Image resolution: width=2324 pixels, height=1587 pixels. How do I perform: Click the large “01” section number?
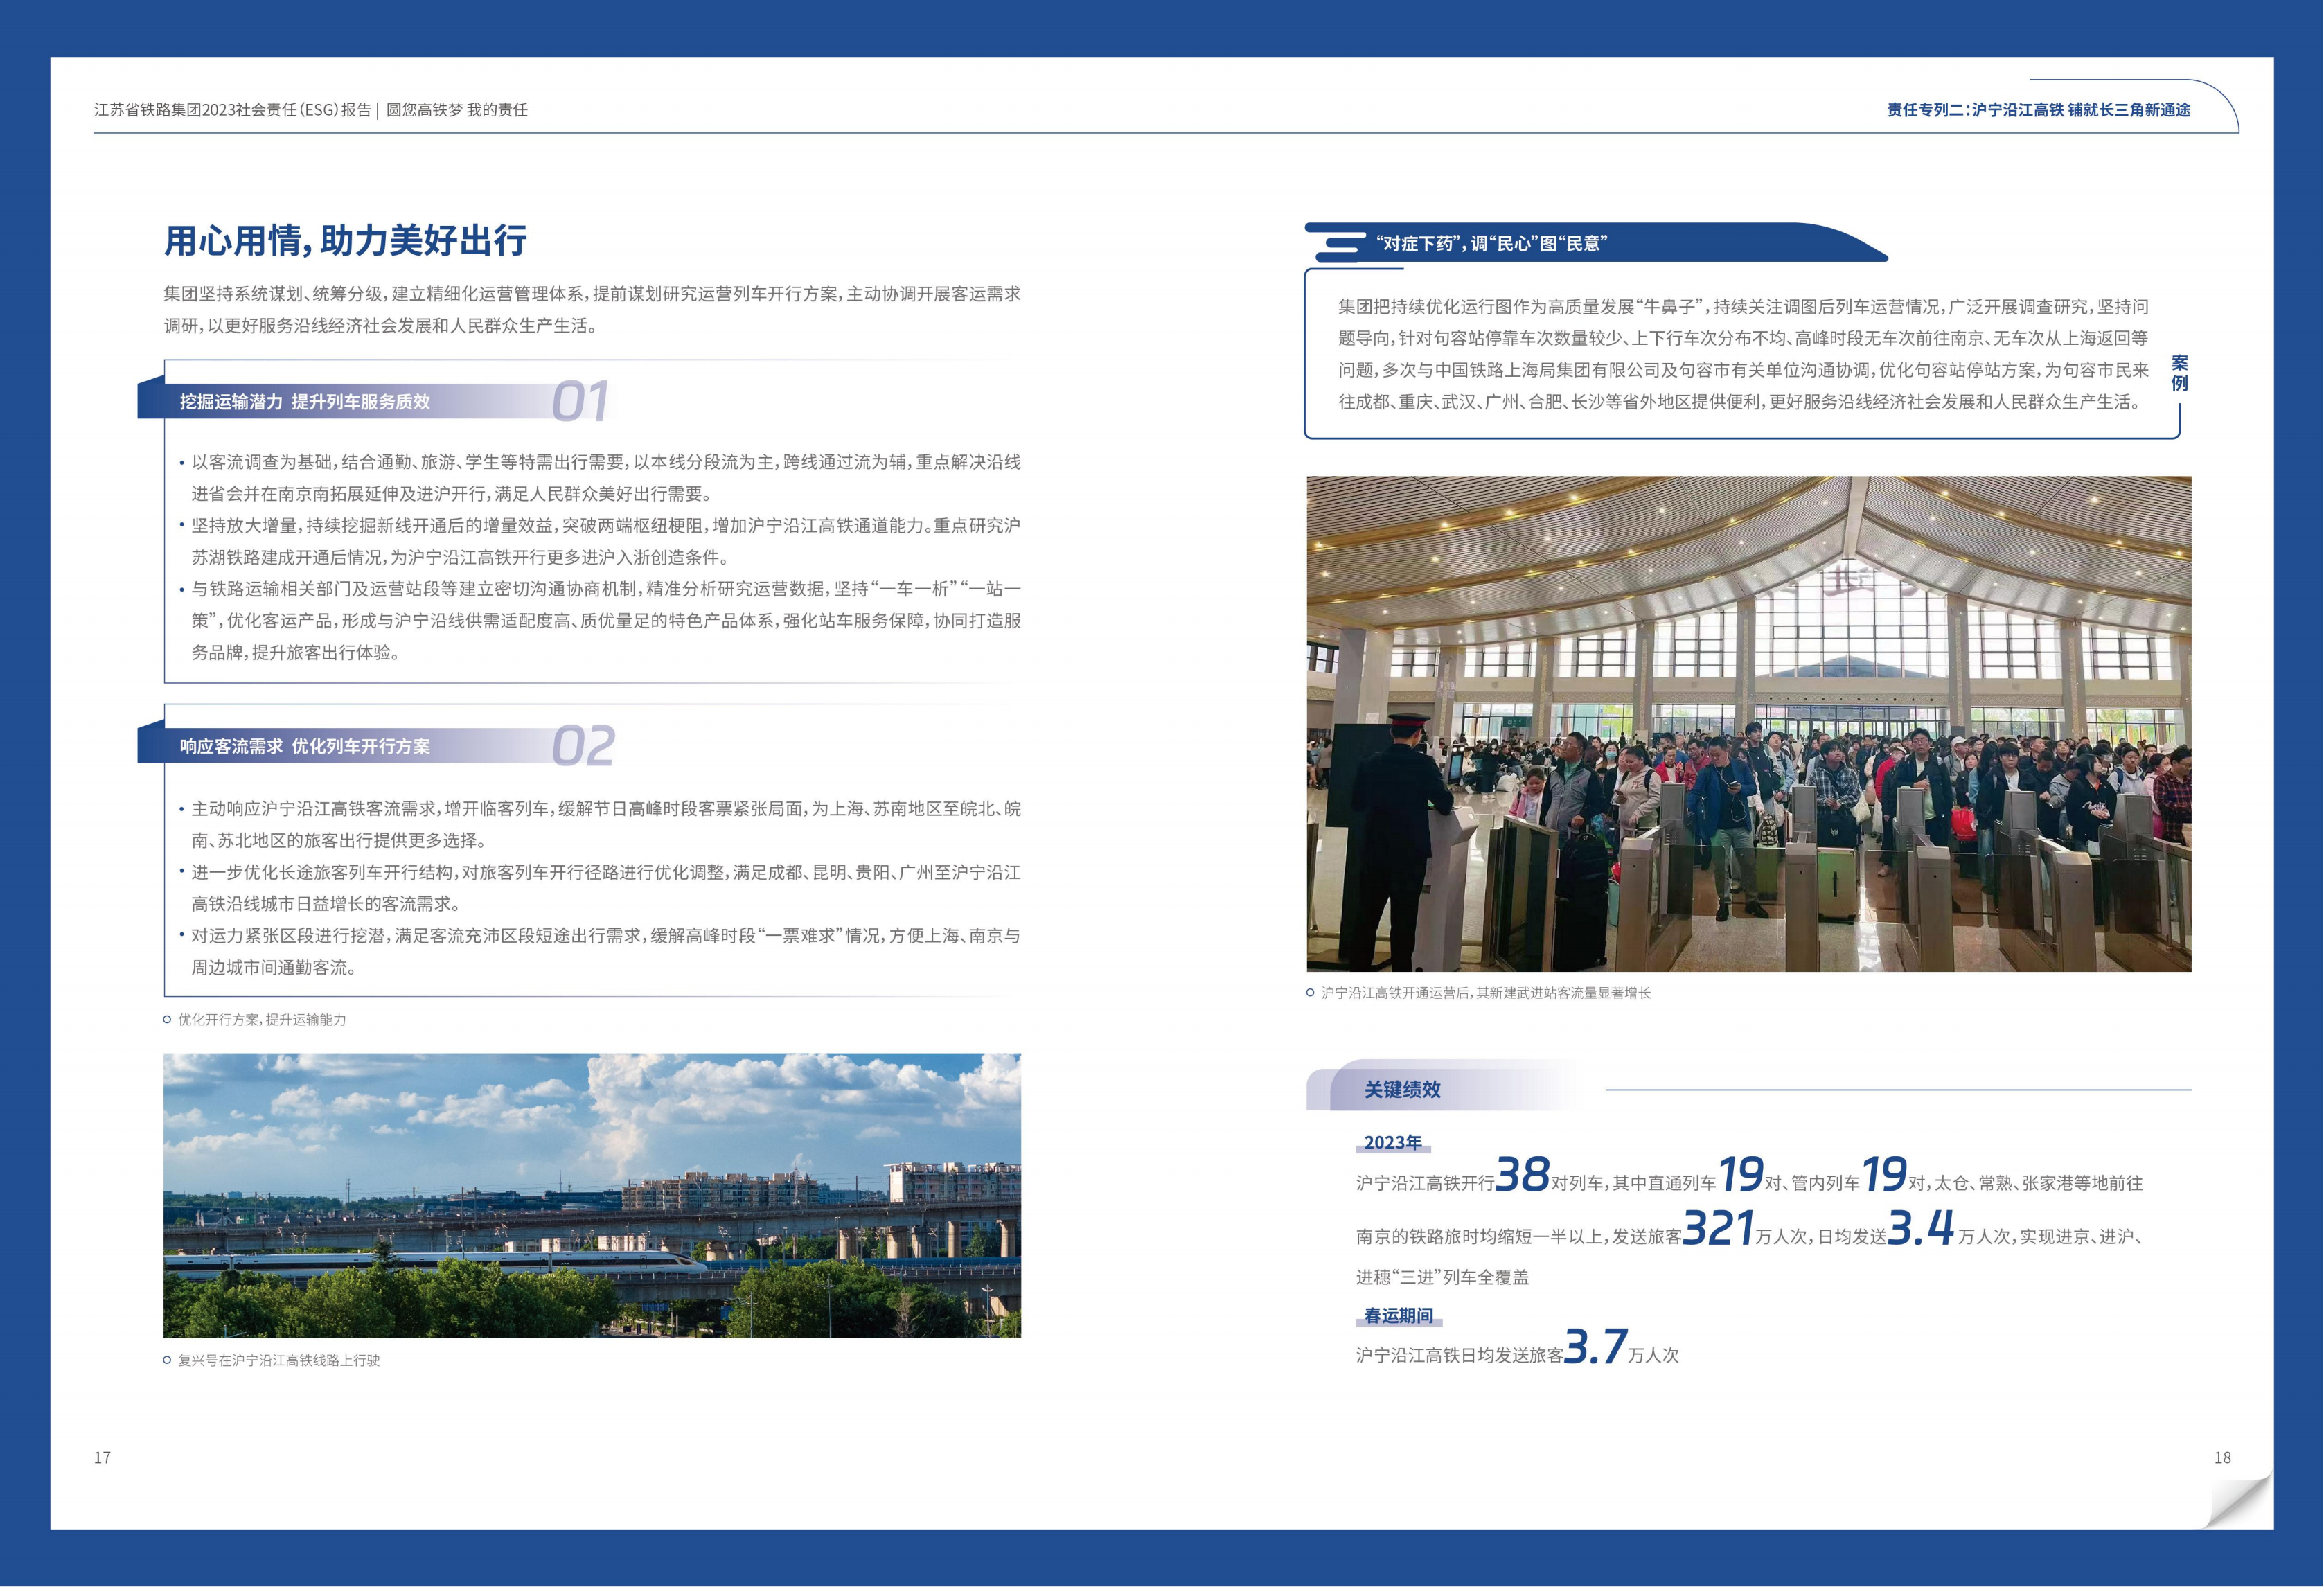[580, 402]
